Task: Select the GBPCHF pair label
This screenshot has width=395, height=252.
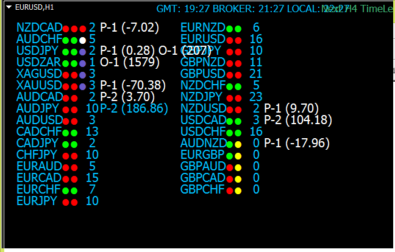Action: [x=202, y=189]
